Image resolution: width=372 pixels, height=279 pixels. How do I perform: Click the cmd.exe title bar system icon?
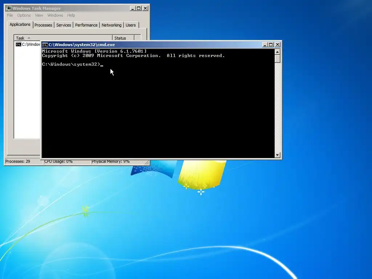point(45,45)
